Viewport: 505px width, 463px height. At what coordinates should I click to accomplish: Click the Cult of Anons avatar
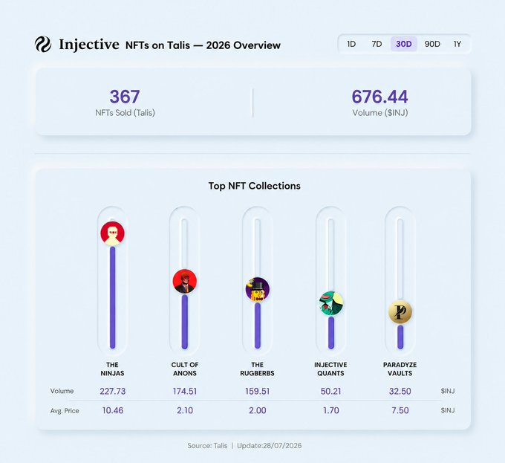point(184,281)
